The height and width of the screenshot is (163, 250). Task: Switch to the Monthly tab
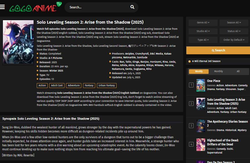218,71
